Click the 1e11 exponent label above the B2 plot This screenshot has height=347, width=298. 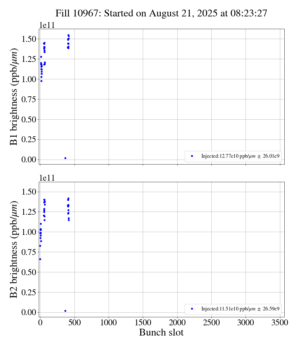pos(47,178)
